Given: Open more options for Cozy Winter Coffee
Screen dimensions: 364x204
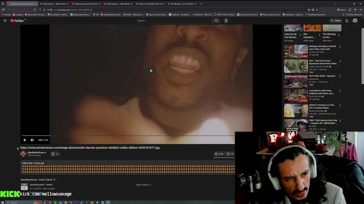Looking at the screenshot, I should pyautogui.click(x=340, y=91).
